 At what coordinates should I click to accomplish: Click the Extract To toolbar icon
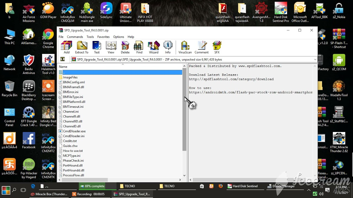[x=82, y=47]
